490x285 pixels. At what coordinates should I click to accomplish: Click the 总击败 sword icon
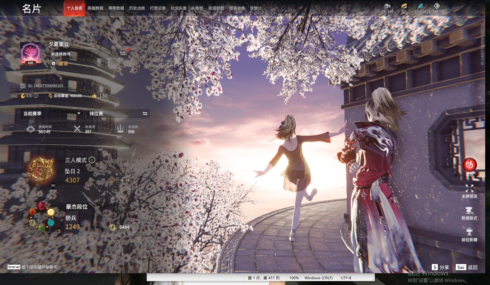click(120, 129)
